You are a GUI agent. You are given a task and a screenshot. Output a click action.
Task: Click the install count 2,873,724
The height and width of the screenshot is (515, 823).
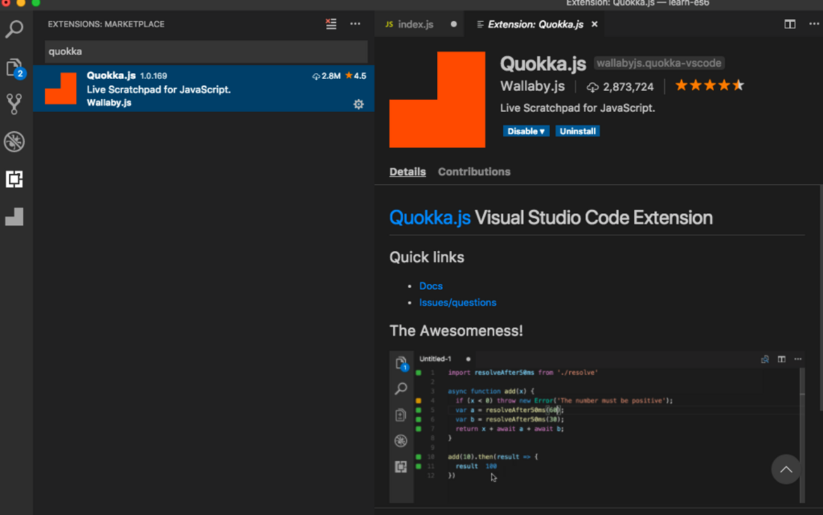pyautogui.click(x=620, y=87)
